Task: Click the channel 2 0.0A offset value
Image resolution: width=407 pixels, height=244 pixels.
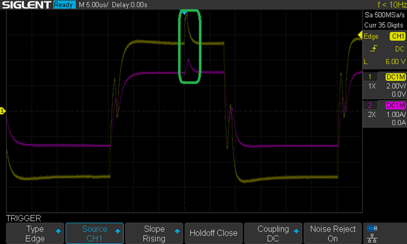Action: pos(399,123)
